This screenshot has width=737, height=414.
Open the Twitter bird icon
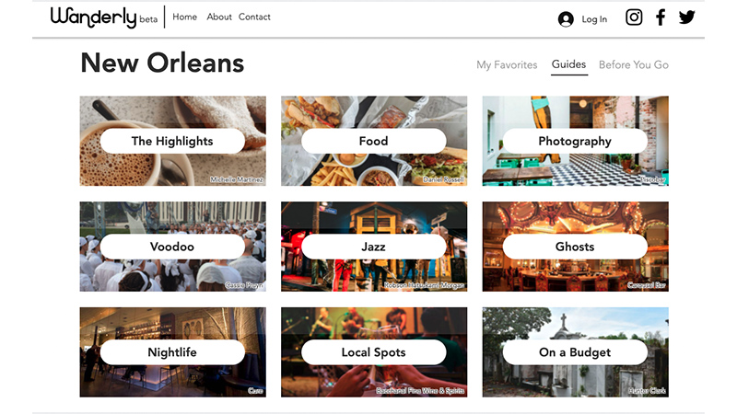(686, 17)
